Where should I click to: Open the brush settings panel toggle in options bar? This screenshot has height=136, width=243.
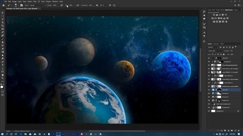[x=22, y=5]
